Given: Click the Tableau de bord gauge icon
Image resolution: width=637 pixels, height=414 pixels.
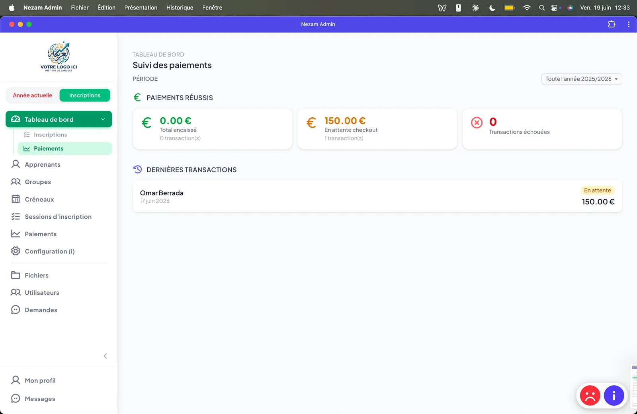Looking at the screenshot, I should tap(16, 119).
